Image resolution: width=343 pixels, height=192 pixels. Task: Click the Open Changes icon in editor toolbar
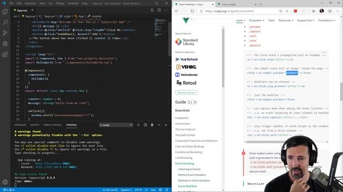point(152,10)
